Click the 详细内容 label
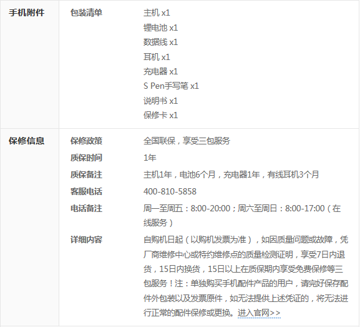 coord(86,240)
